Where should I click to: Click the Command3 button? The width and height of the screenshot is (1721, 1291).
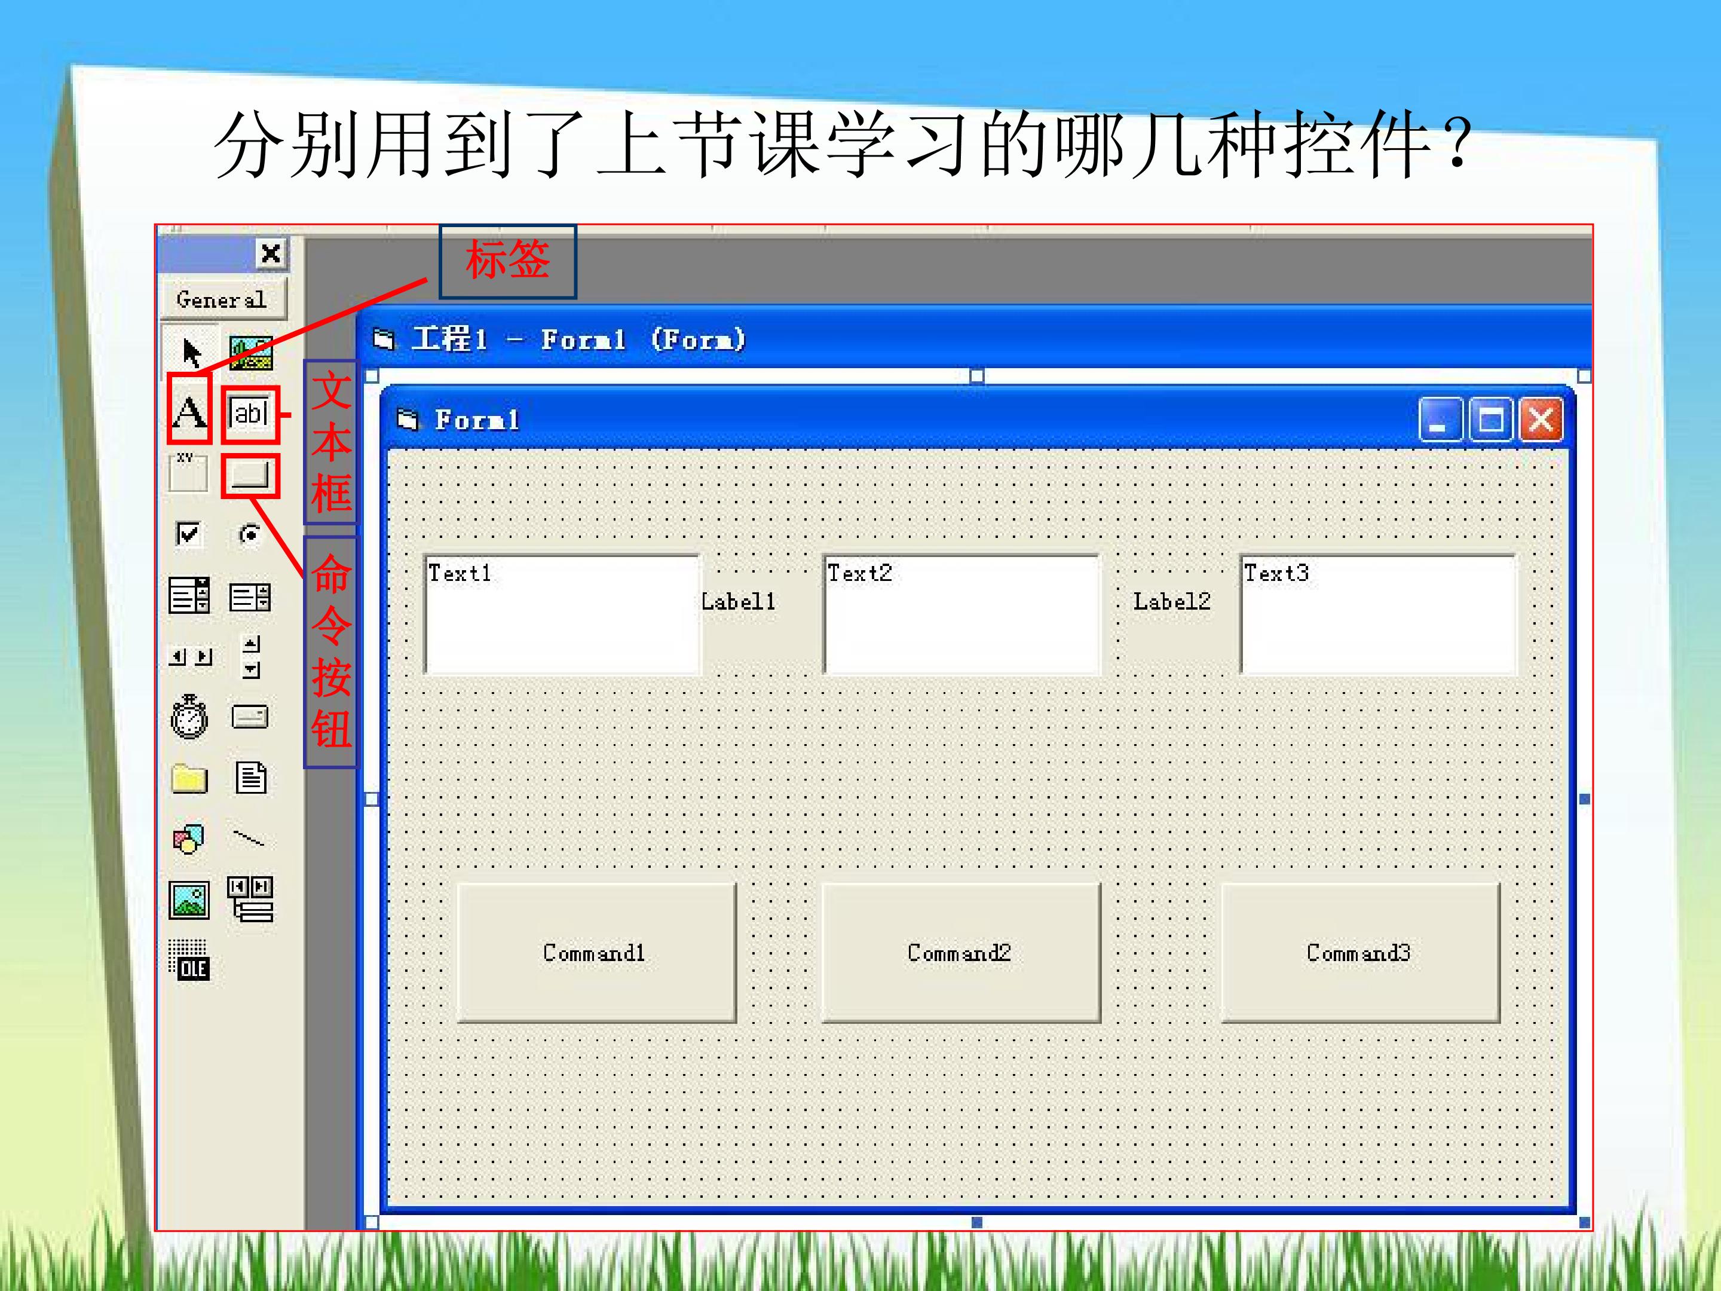click(1361, 953)
